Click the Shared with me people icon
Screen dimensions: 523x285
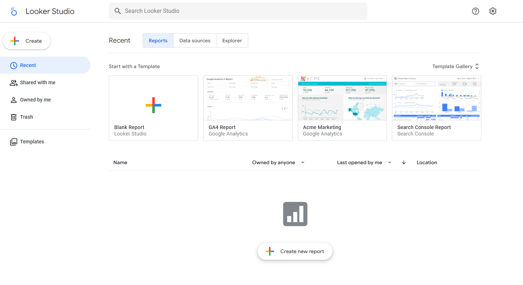point(14,82)
